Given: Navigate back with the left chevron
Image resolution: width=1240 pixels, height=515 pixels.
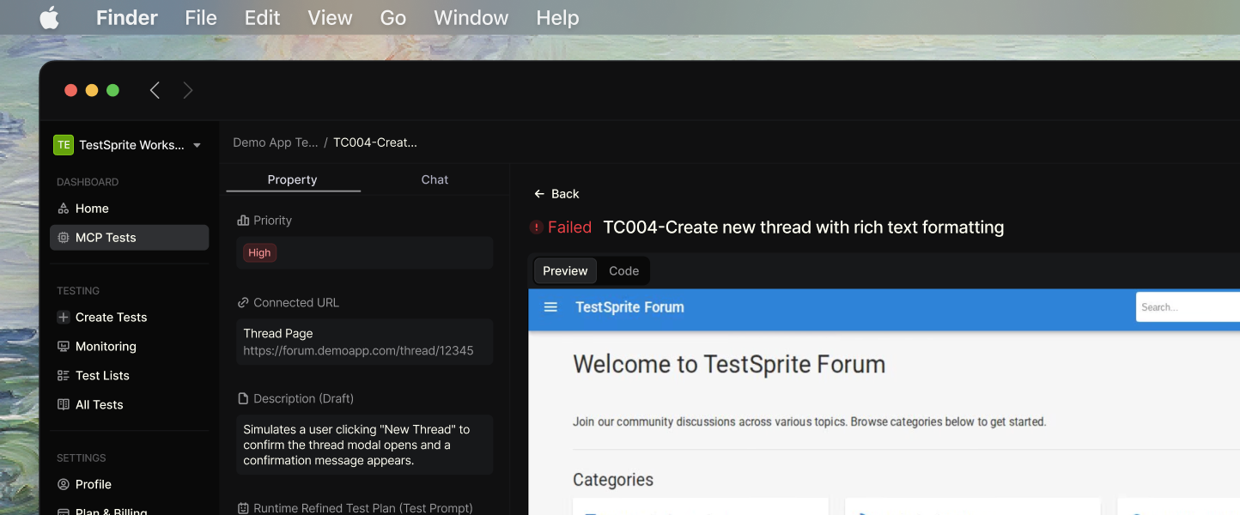Looking at the screenshot, I should 155,90.
